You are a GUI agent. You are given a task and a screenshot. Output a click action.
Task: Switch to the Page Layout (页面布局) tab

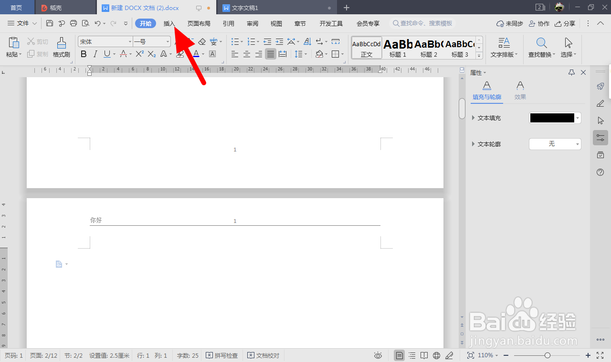pyautogui.click(x=199, y=23)
